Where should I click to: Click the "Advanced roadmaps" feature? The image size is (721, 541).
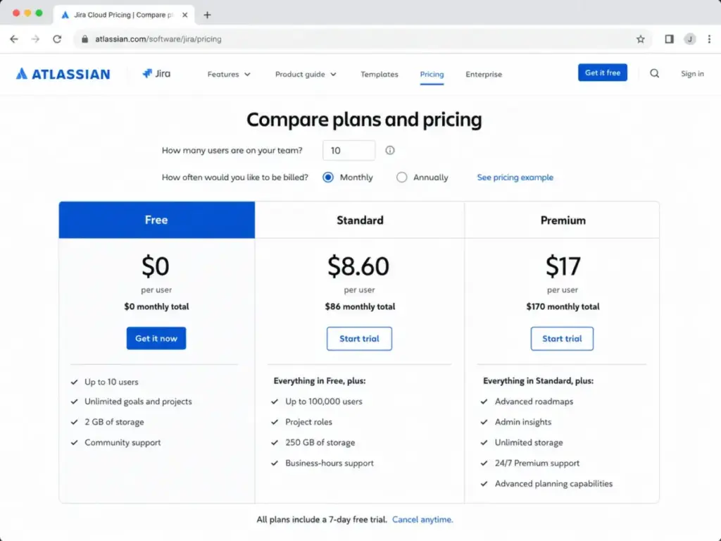tap(534, 402)
